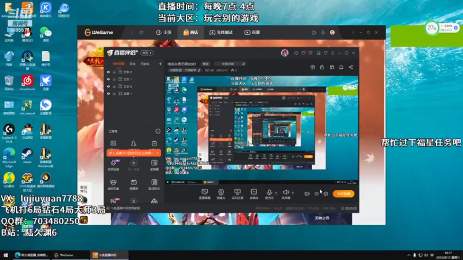Image resolution: width=463 pixels, height=260 pixels.
Task: Add 直播屏幕 screen capture source
Action: click(204, 194)
